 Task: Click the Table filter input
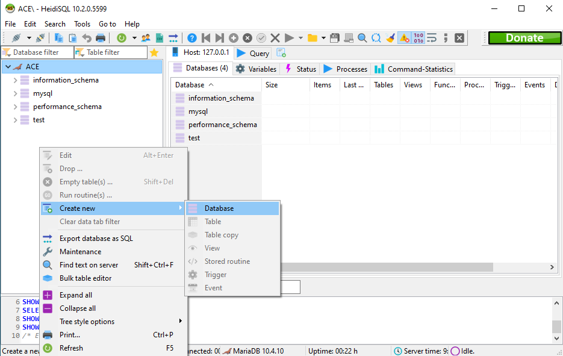(x=111, y=52)
